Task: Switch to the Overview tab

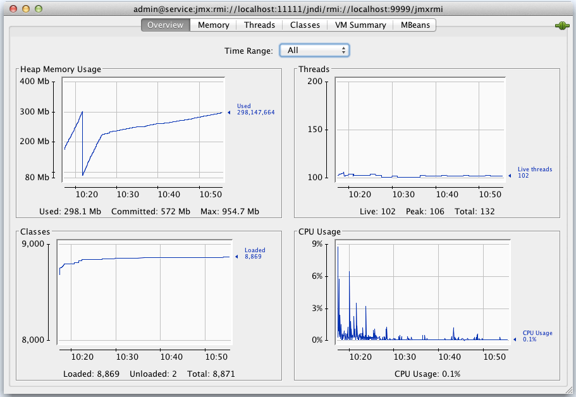Action: [165, 25]
